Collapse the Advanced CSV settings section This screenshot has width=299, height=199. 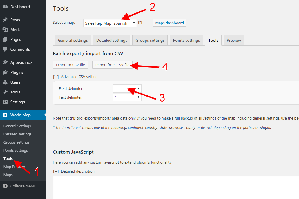(56, 77)
